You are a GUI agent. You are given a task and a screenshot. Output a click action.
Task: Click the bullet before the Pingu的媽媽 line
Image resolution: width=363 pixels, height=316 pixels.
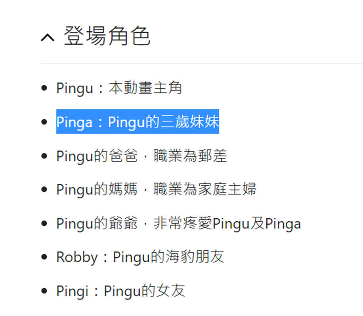(44, 189)
